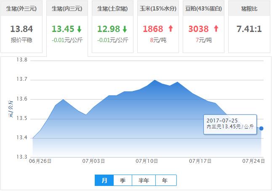Click the 报价平稳 status text
Viewport: 272px width, 191px height.
click(x=21, y=40)
